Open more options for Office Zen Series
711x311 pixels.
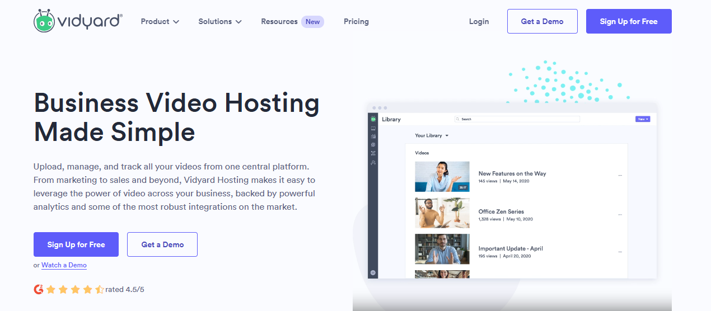620,214
